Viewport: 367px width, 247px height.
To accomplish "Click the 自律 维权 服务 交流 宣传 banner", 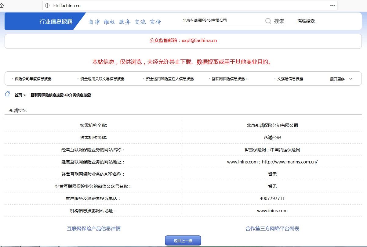I will [x=125, y=22].
